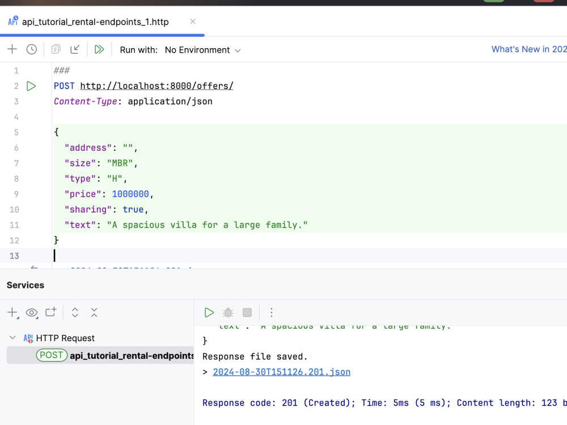Click the Content-Type header name
Screen dimensions: 567x425
coord(86,101)
